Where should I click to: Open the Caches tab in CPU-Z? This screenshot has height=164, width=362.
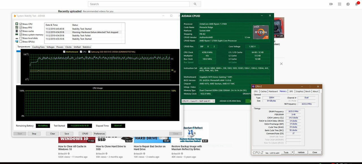pyautogui.click(x=264, y=91)
